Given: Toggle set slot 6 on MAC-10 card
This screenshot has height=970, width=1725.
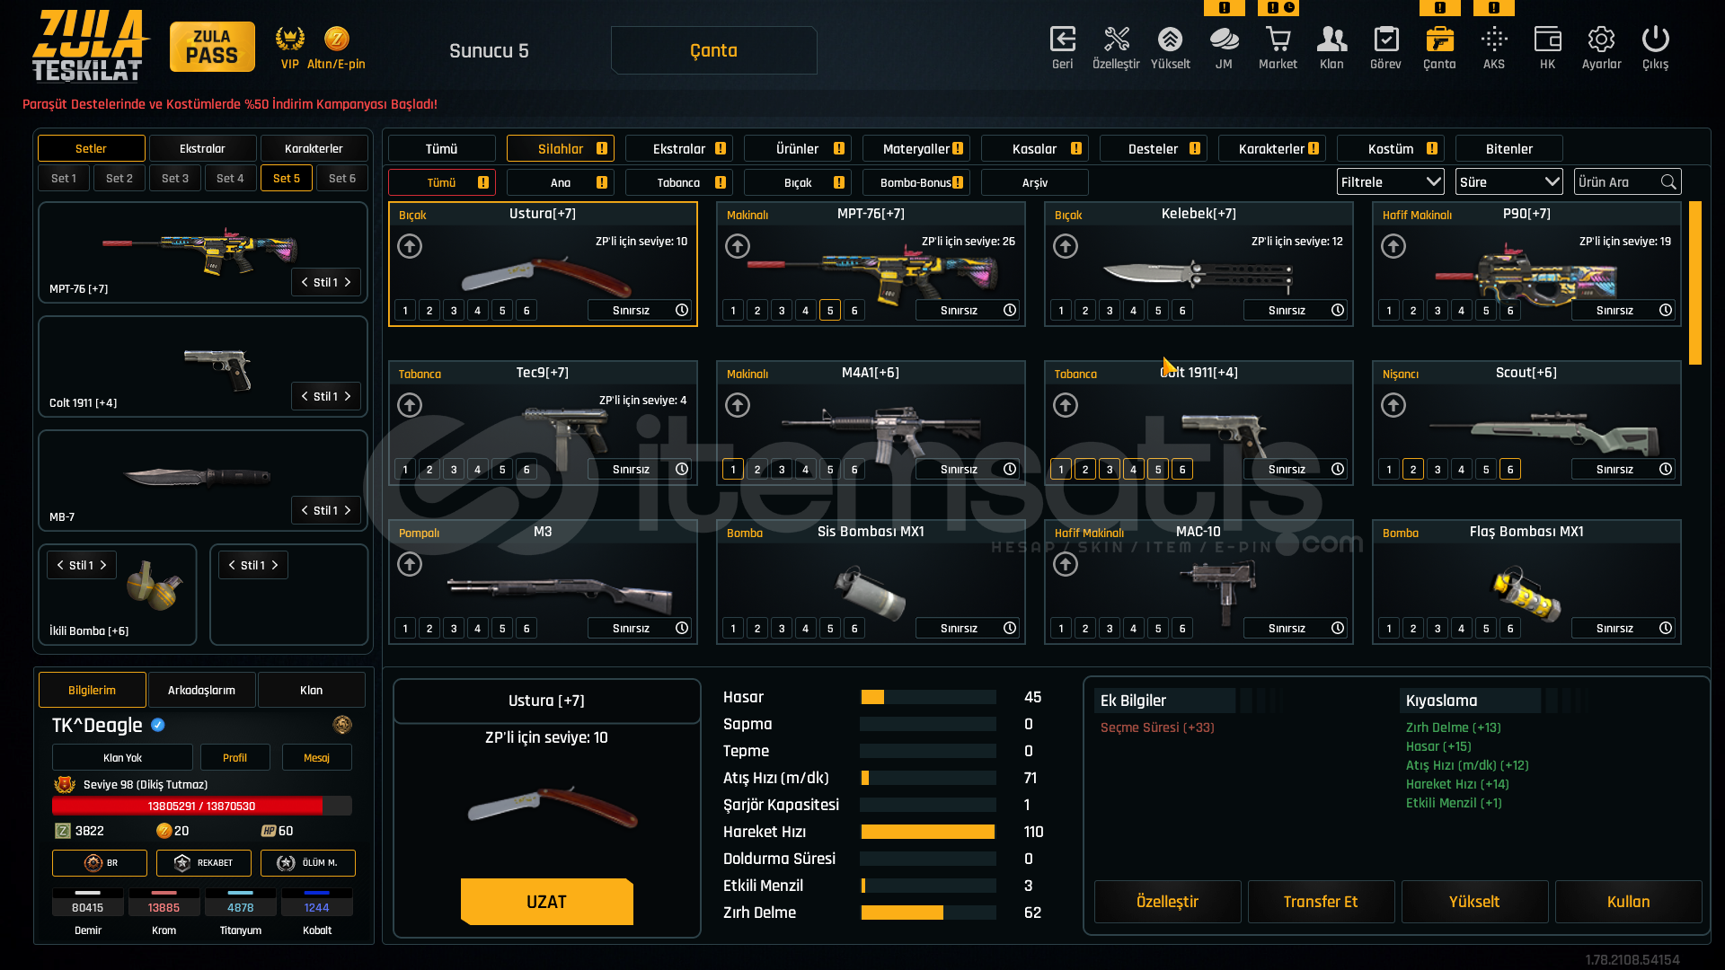Looking at the screenshot, I should (x=1182, y=628).
